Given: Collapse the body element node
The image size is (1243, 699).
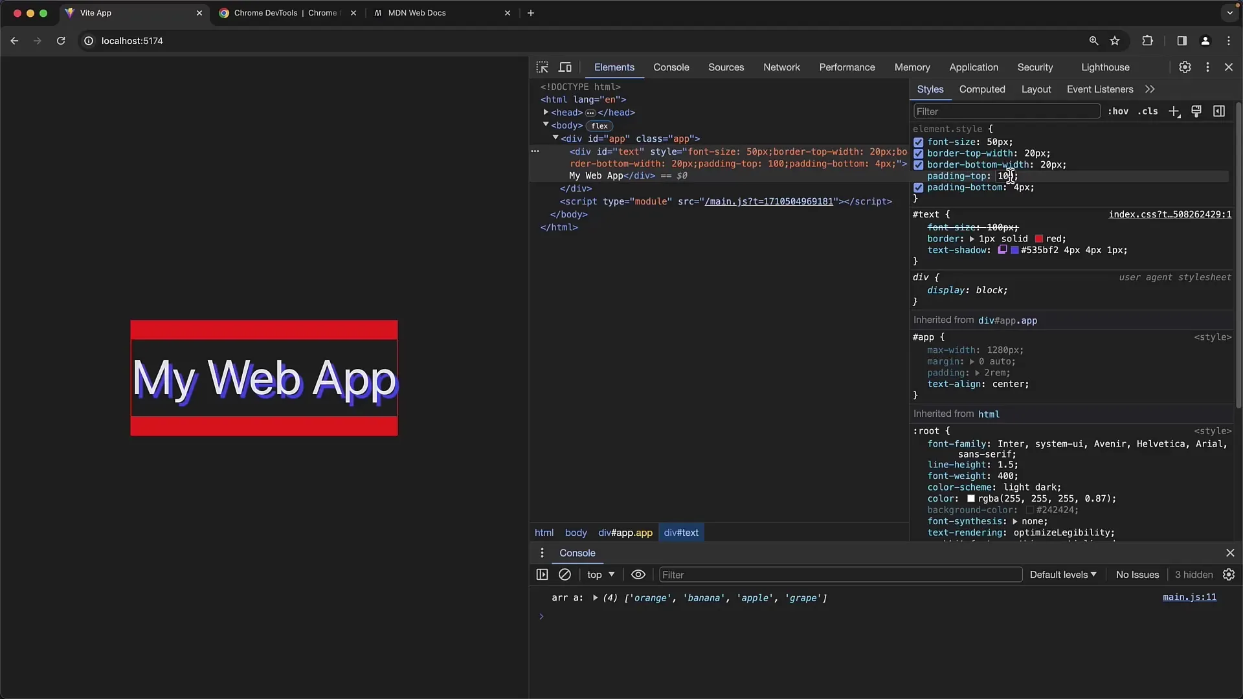Looking at the screenshot, I should tap(546, 125).
